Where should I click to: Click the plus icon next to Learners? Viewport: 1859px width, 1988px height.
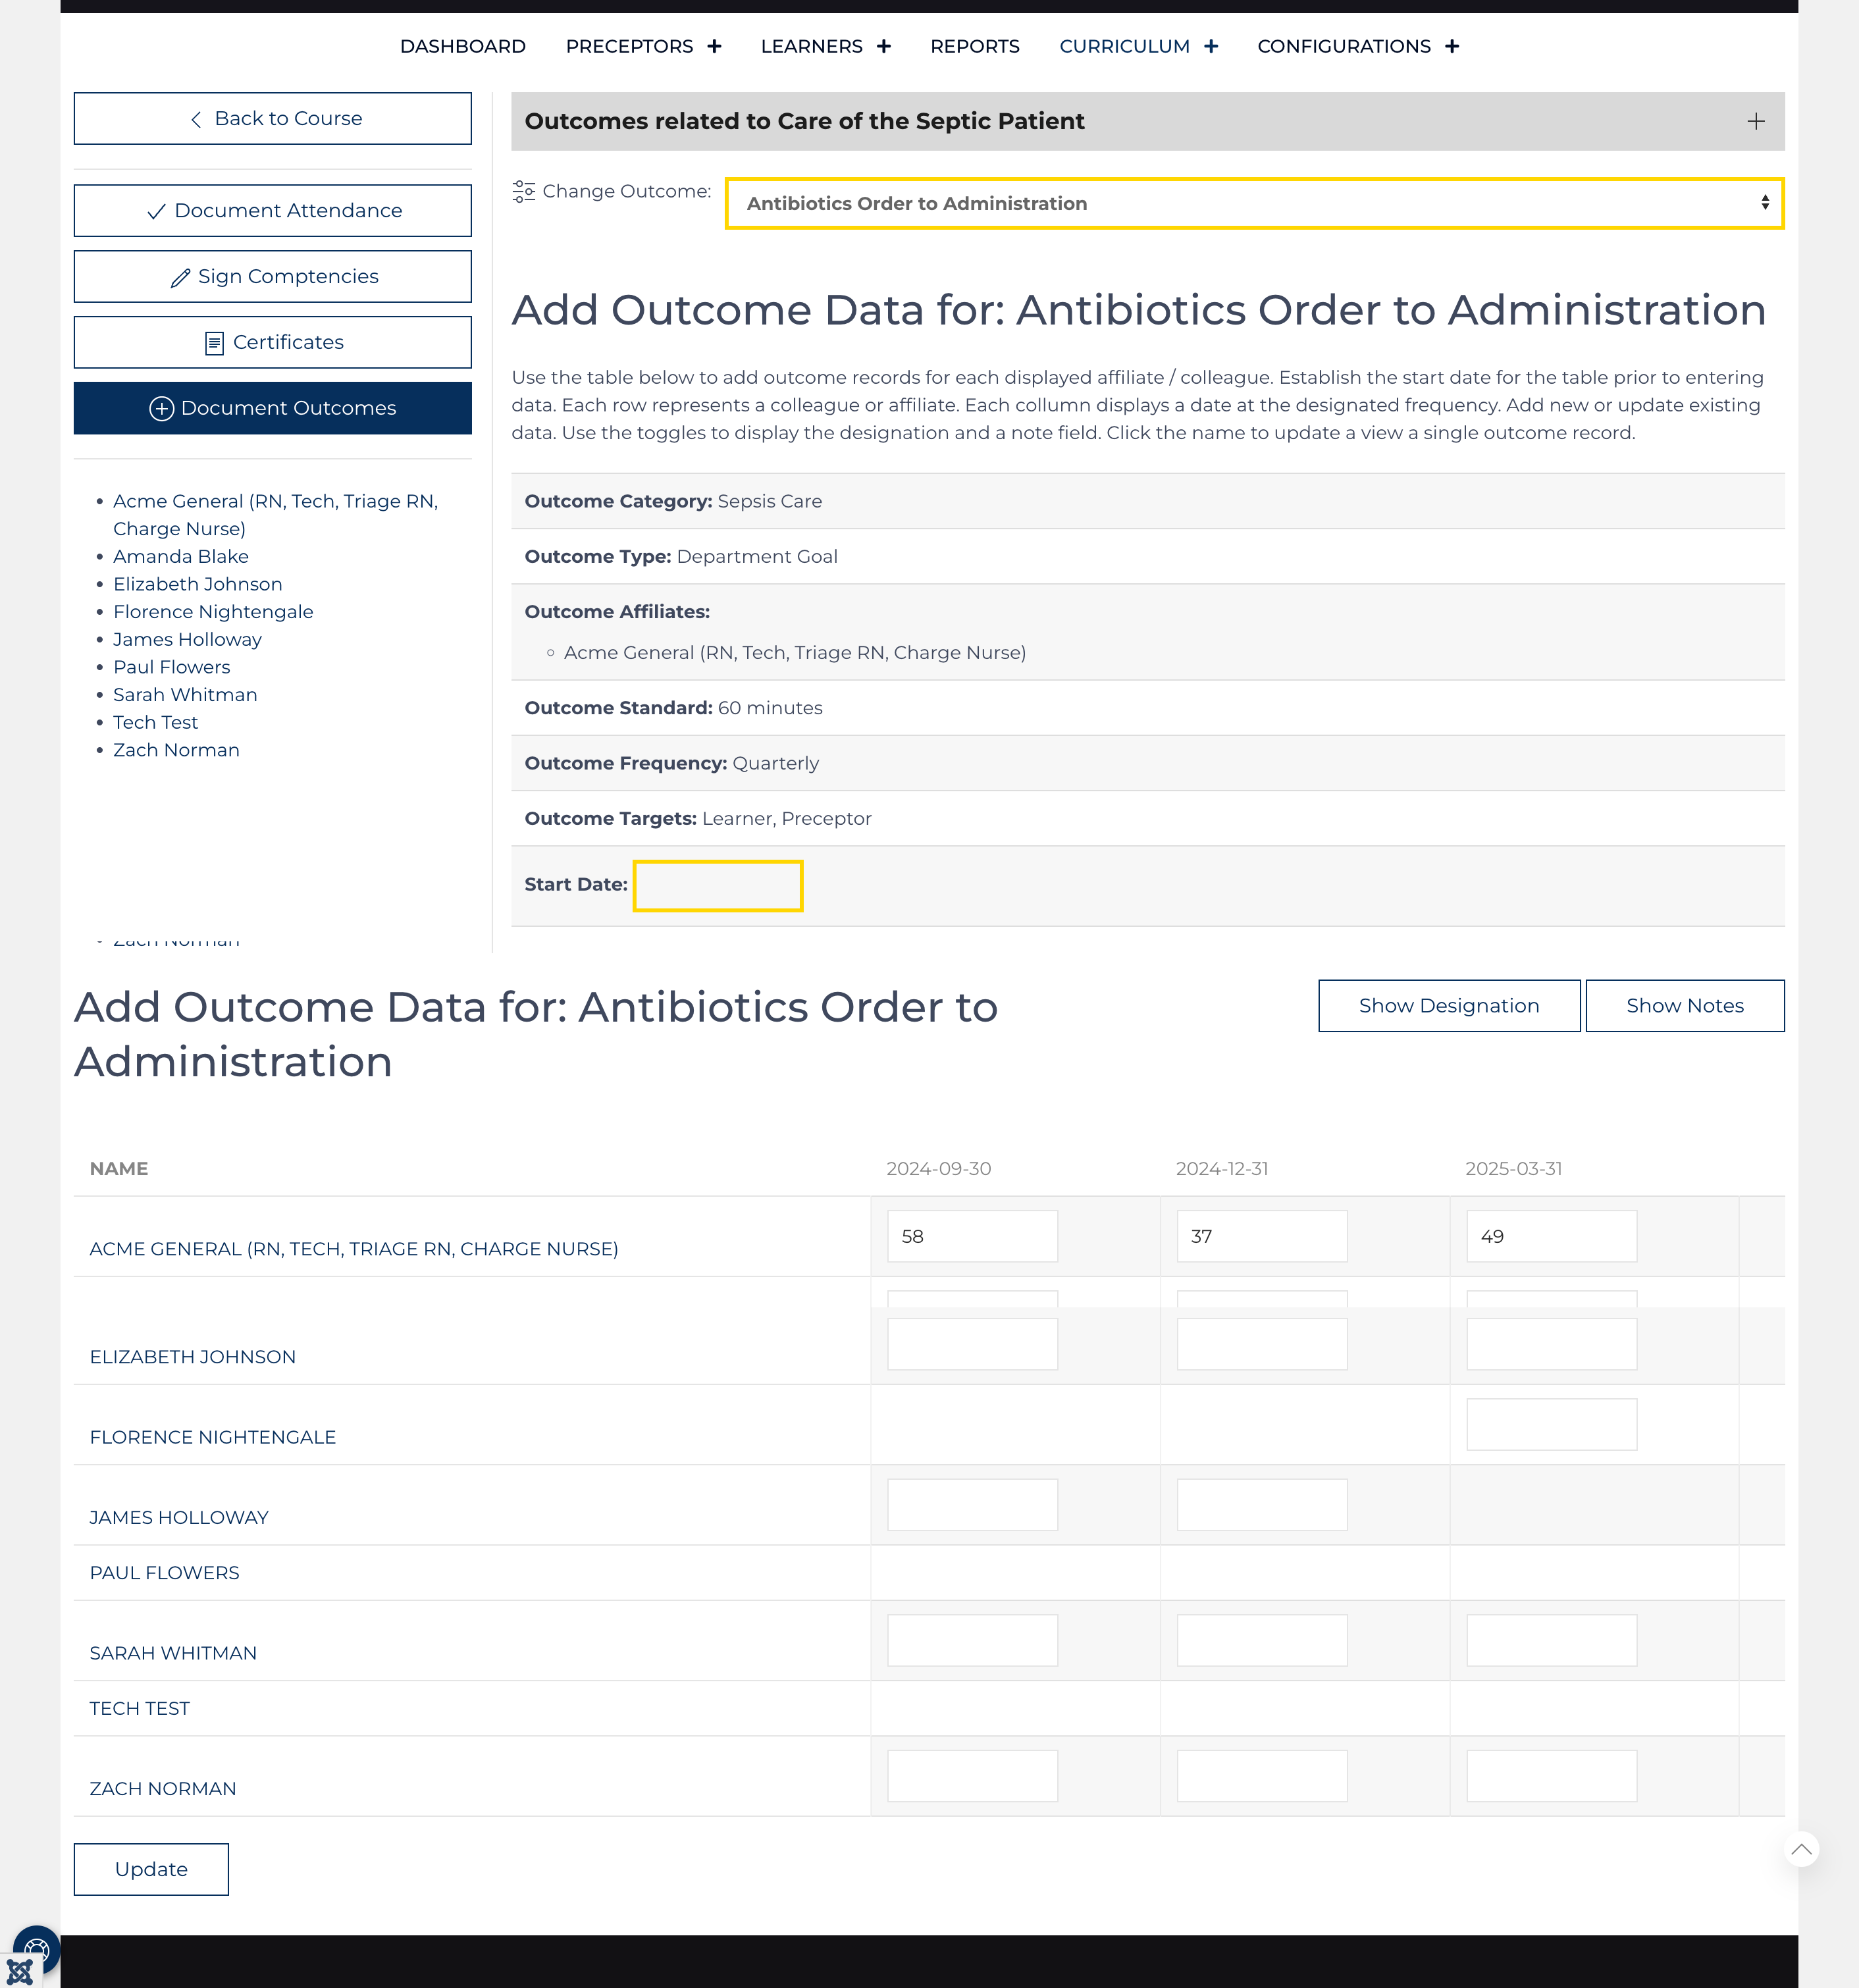click(x=884, y=46)
